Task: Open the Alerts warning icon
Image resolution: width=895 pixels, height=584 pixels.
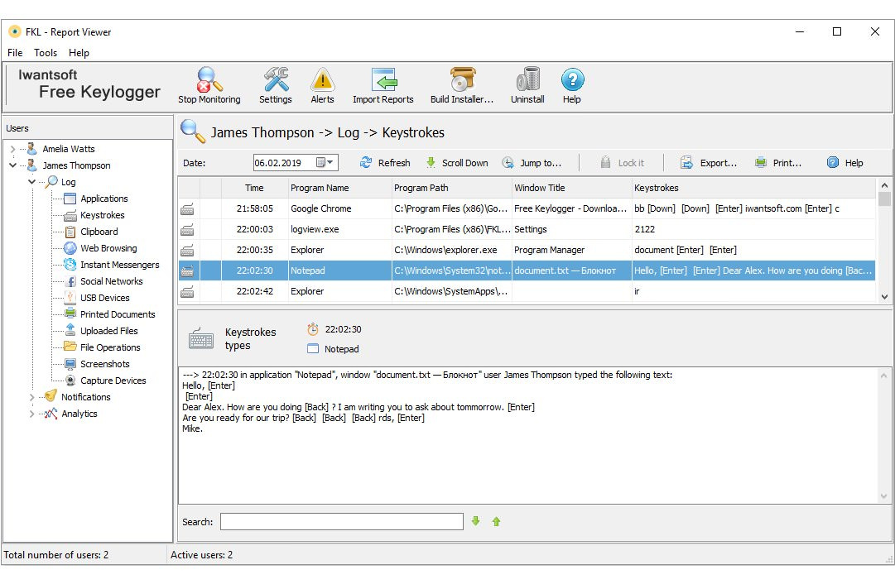Action: pos(322,81)
